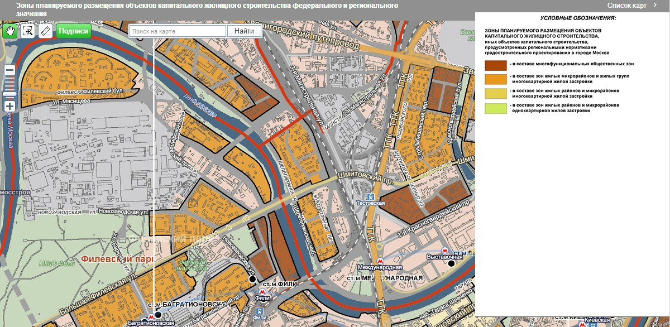Click the Найти search button
This screenshot has height=327, width=670.
coord(244,31)
